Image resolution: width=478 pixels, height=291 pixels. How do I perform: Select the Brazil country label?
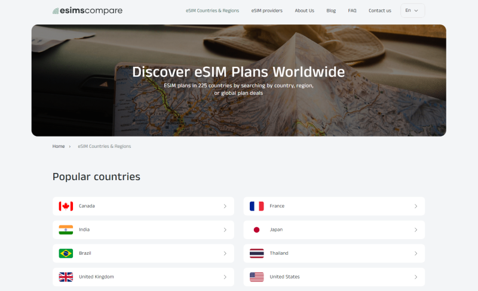pos(85,253)
